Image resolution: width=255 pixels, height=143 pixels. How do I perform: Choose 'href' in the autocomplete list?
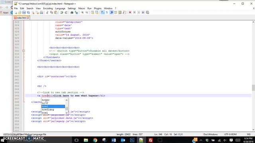(53, 106)
